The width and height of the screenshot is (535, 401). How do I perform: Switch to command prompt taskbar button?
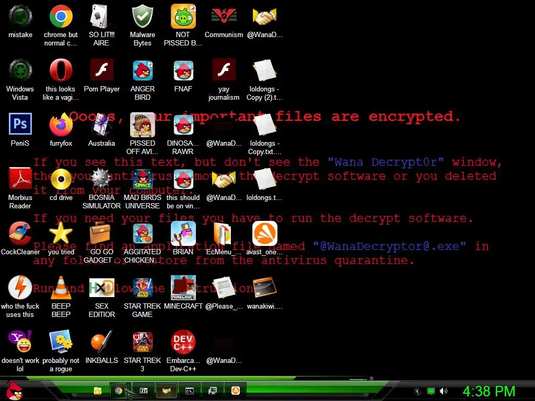(189, 391)
